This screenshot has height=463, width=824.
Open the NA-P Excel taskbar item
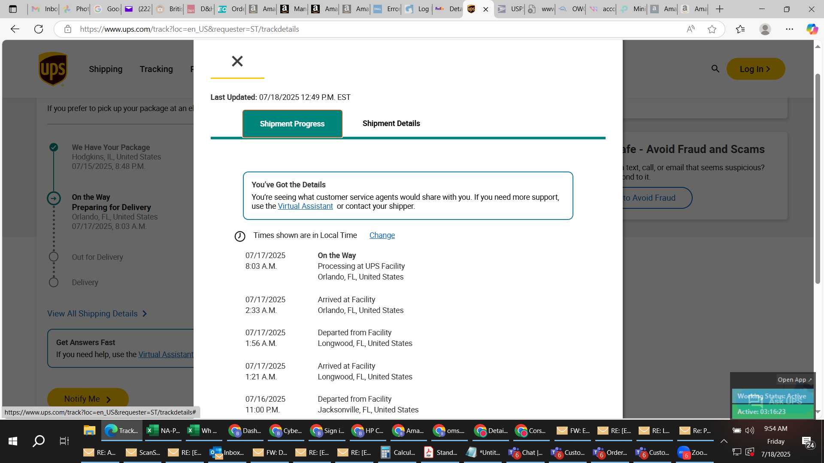163,431
